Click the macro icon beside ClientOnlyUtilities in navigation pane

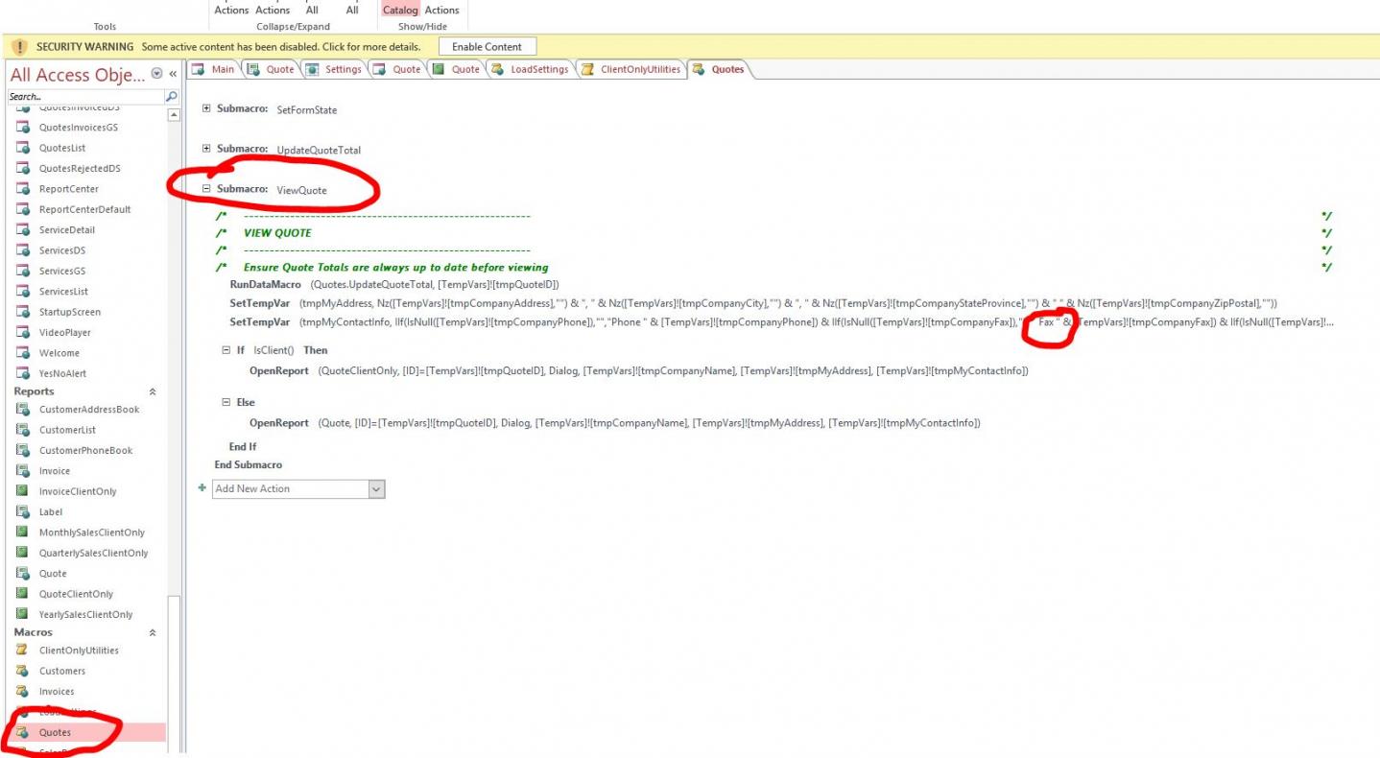[22, 651]
